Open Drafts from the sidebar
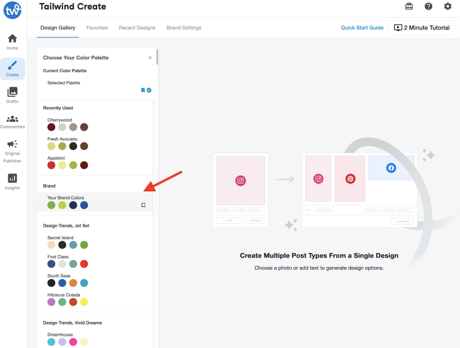Viewport: 460px width, 348px height. click(12, 95)
